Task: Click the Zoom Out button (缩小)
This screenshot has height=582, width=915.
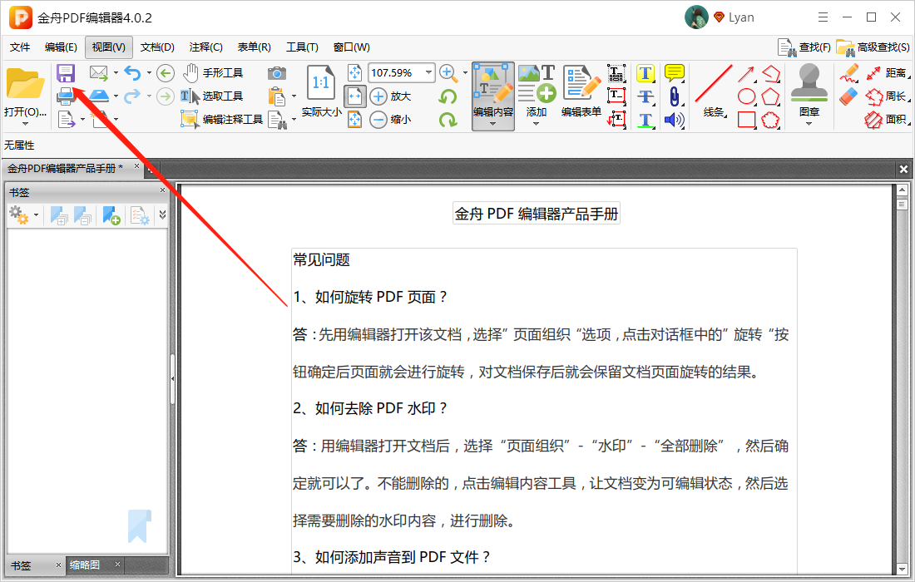Action: (x=390, y=120)
